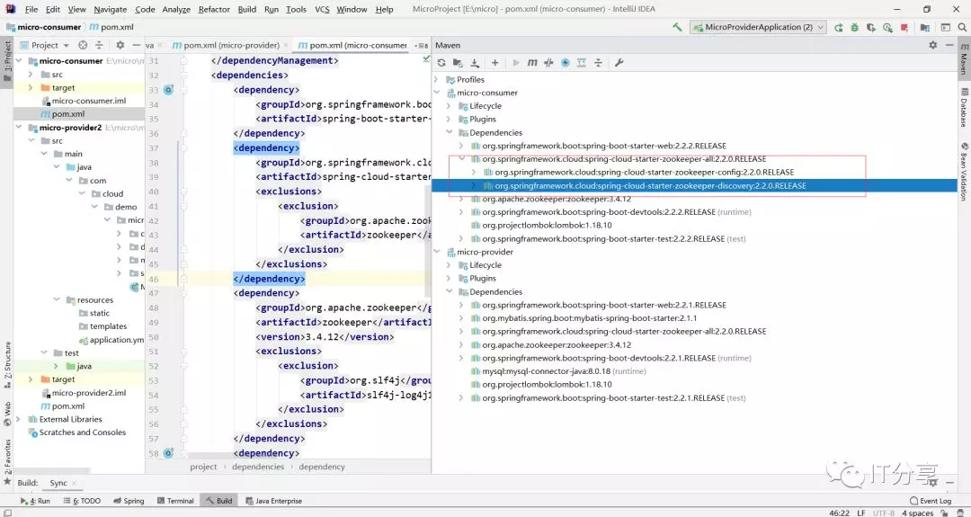Expand spring-cloud-starter-zookeeper-config dependency
The image size is (971, 517).
(474, 172)
